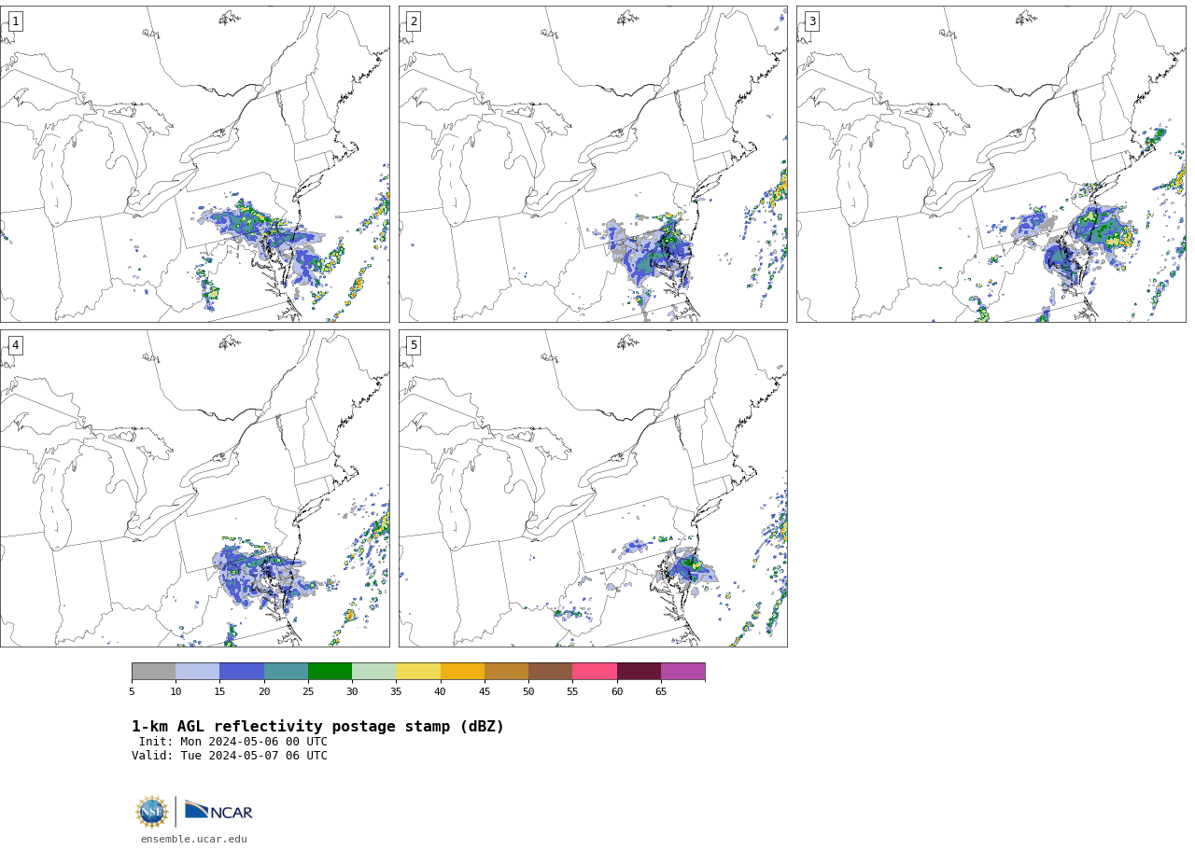Click the tan 45-50 dBZ swatch

click(506, 672)
